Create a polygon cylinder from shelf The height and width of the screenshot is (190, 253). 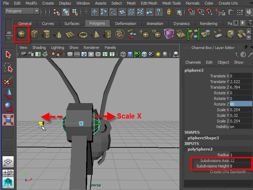[46, 34]
